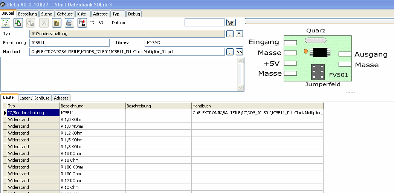
Task: Open the Gehäuse tab
Action: click(65, 14)
